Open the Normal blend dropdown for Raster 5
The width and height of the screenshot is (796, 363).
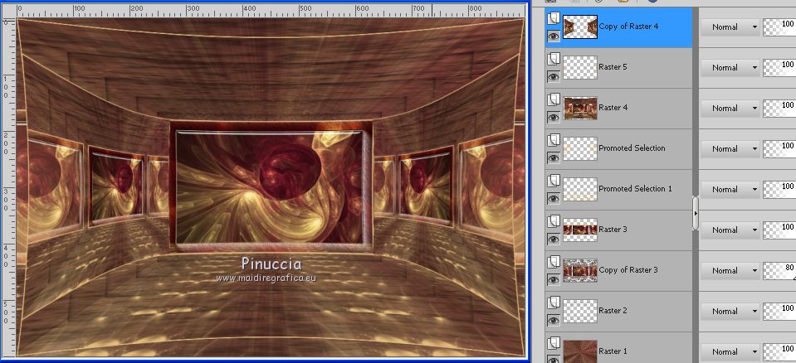[730, 67]
